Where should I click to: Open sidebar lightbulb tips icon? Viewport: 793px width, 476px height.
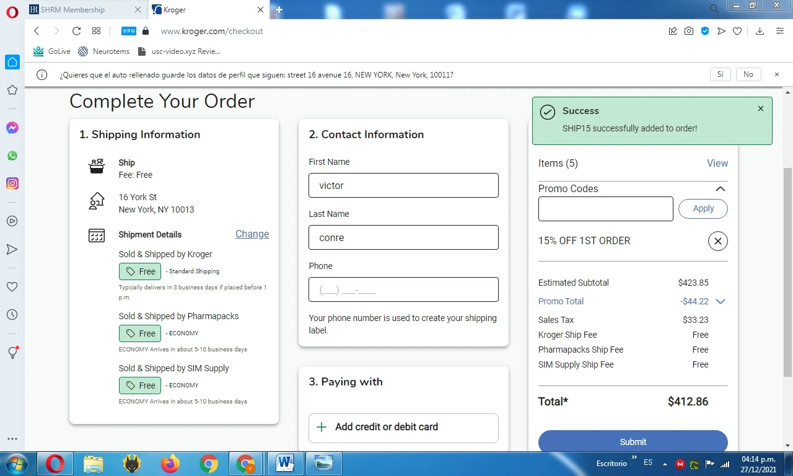12,353
